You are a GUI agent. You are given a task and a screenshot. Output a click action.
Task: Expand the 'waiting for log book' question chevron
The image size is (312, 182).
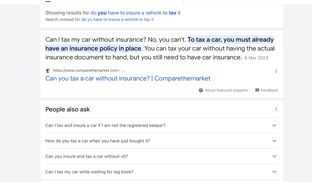pyautogui.click(x=274, y=172)
